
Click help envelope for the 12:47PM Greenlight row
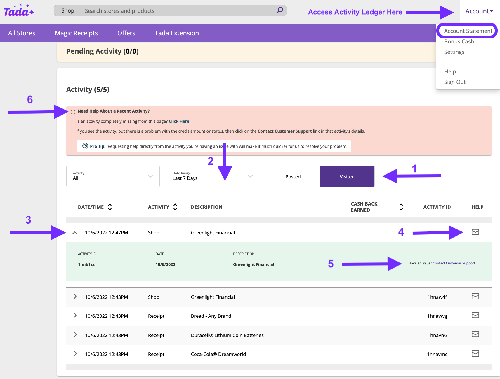(475, 232)
